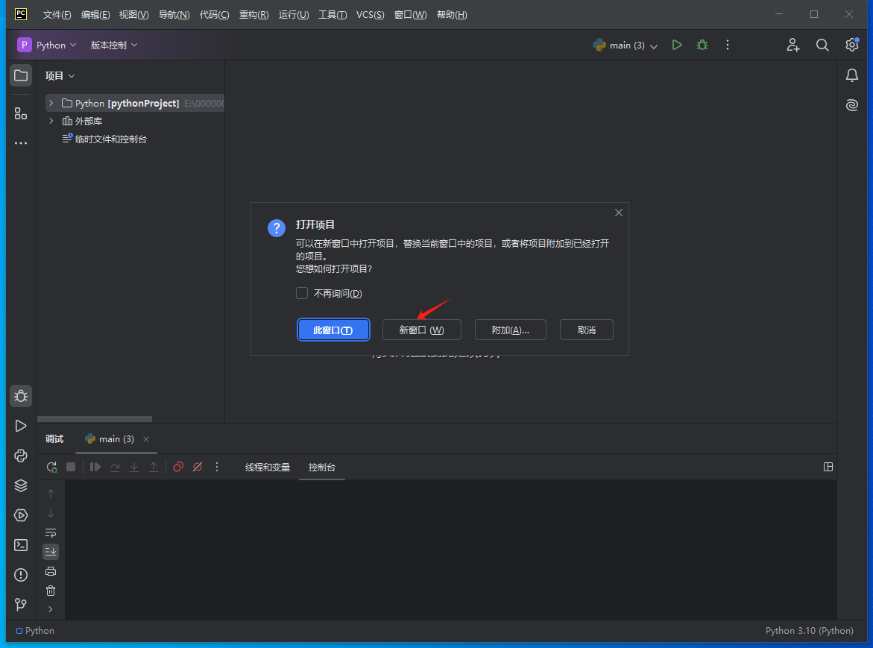
Task: Open the Debug tool window bug icon
Action: 21,396
